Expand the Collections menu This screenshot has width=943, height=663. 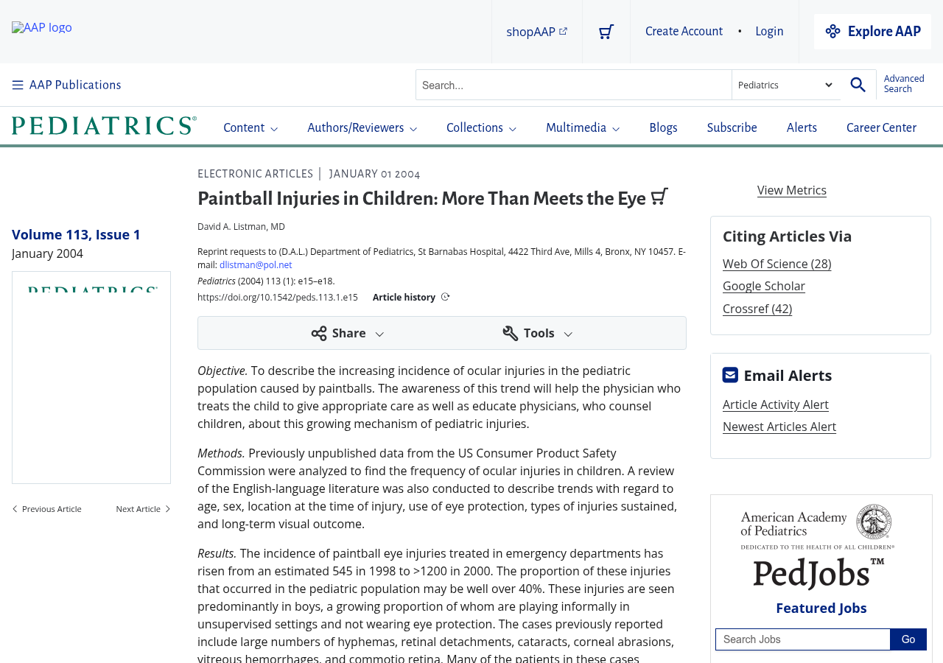pyautogui.click(x=481, y=128)
